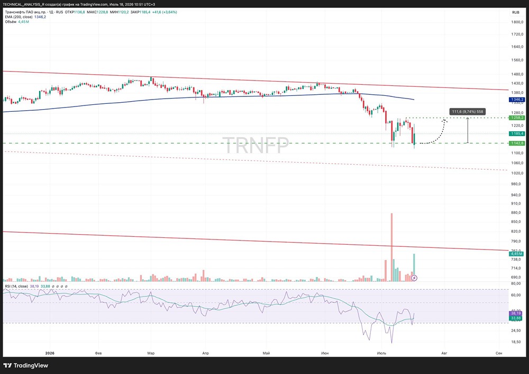This screenshot has height=374, width=529.
Task: Click the blue 1346,2 EMA price label
Action: click(x=517, y=100)
